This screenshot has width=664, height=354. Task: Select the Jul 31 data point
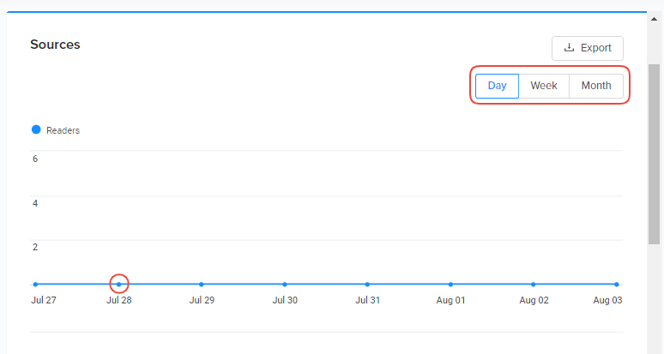click(x=367, y=284)
